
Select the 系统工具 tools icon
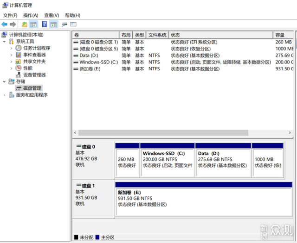click(x=11, y=41)
